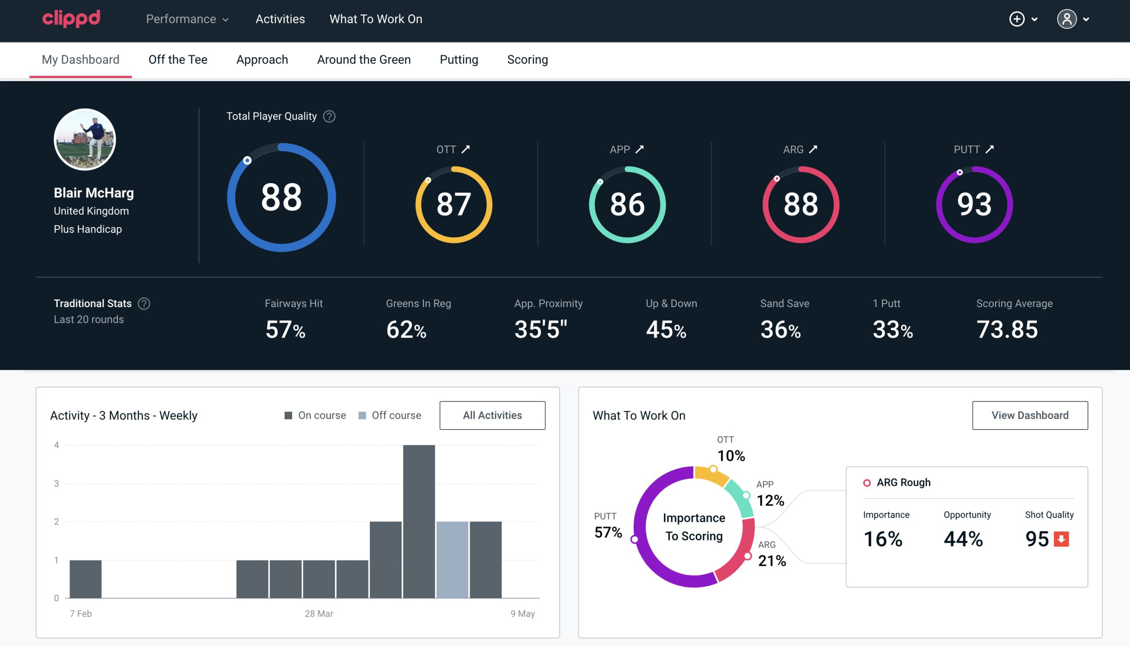The width and height of the screenshot is (1130, 646).
Task: Click the add activity plus icon
Action: pos(1017,20)
